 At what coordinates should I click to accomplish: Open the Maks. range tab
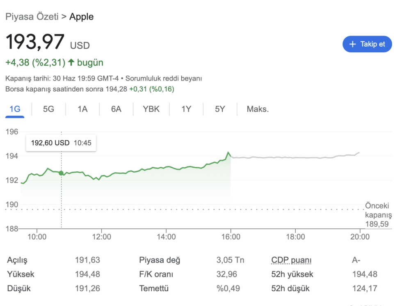coord(258,109)
